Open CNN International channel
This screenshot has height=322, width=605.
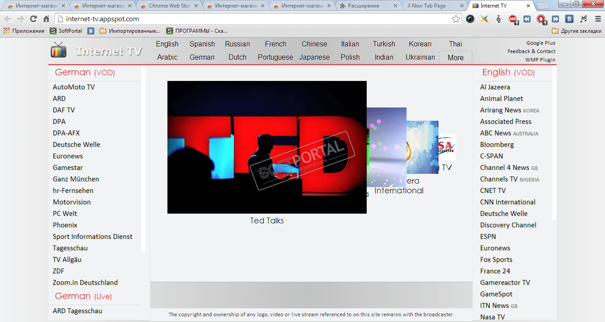point(508,202)
